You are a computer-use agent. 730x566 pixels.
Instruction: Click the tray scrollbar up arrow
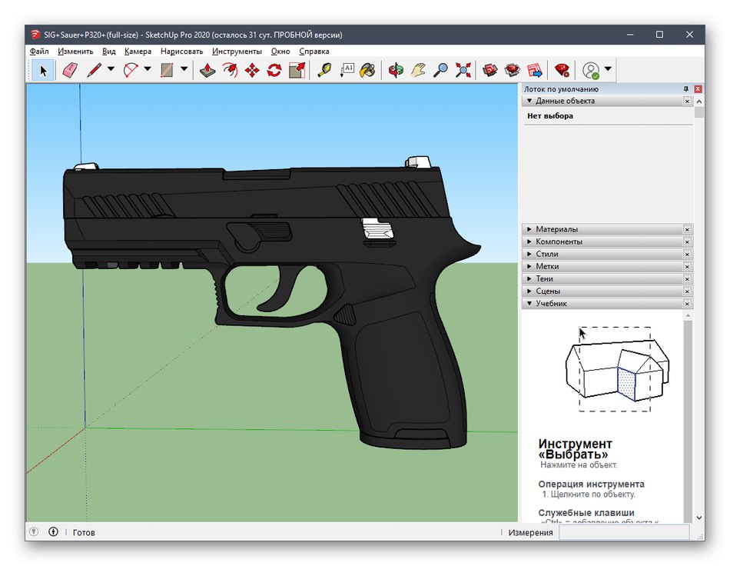pyautogui.click(x=698, y=101)
